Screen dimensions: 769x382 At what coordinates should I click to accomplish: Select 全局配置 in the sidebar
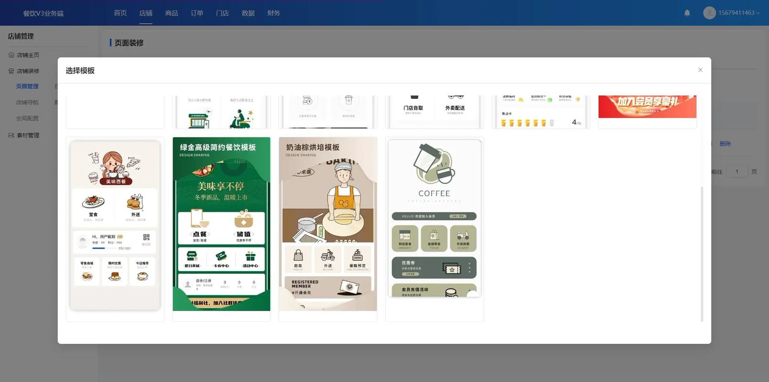point(27,118)
